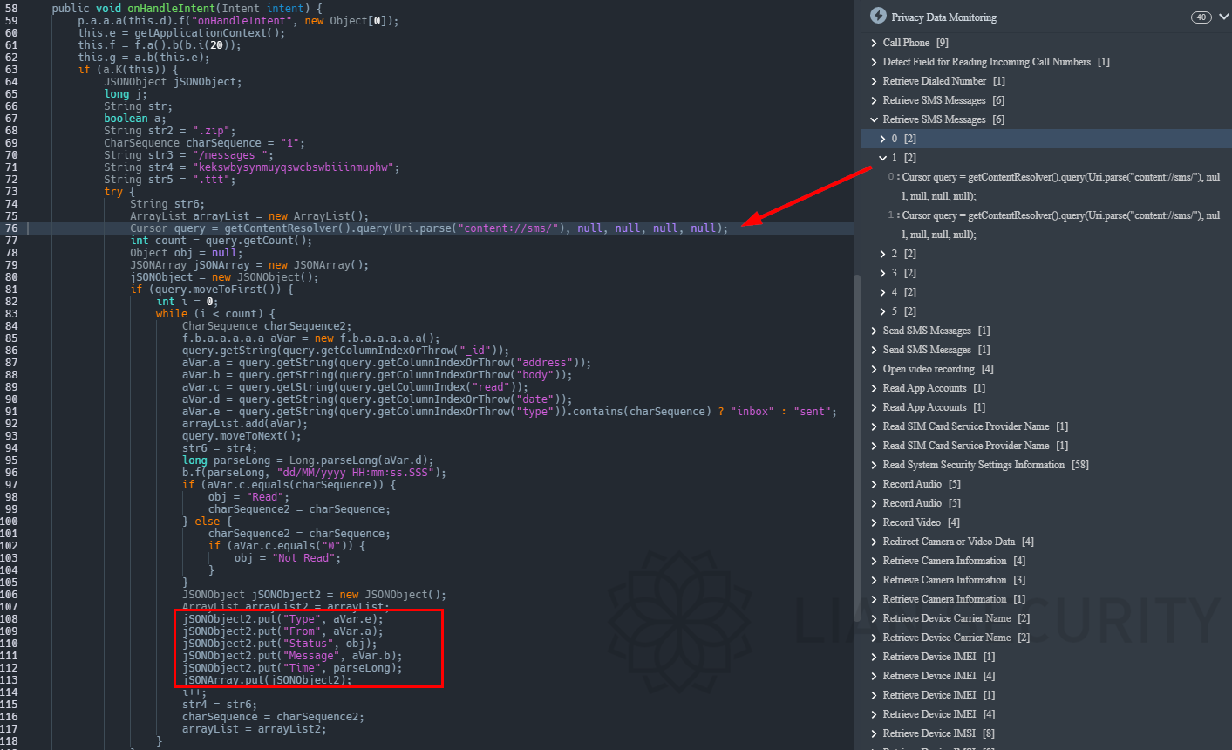1232x750 pixels.
Task: Collapse the Privacy Data Monitoring panel chevron
Action: [x=1224, y=17]
